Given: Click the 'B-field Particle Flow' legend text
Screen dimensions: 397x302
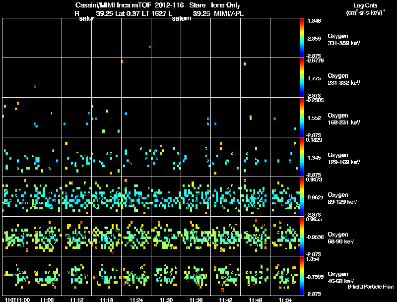Looking at the screenshot, I should (371, 287).
